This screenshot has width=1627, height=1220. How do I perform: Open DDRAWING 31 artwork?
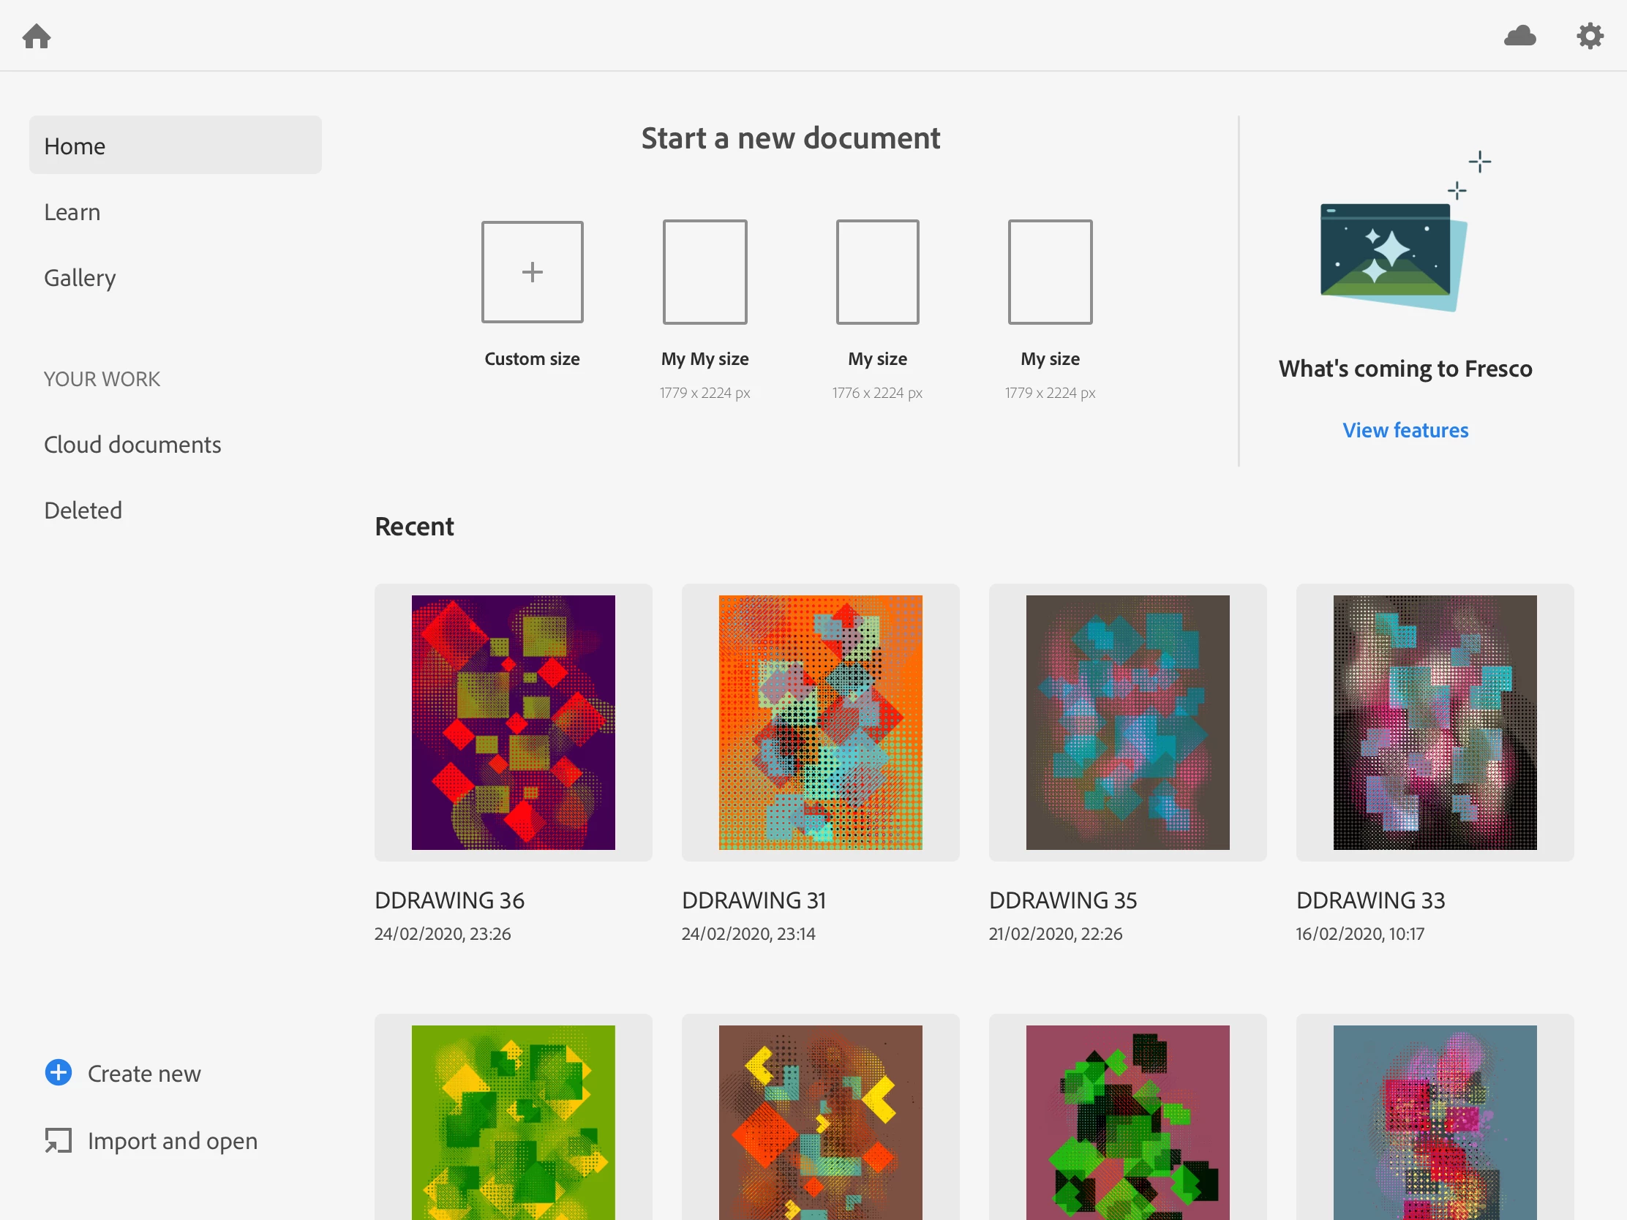coord(820,722)
